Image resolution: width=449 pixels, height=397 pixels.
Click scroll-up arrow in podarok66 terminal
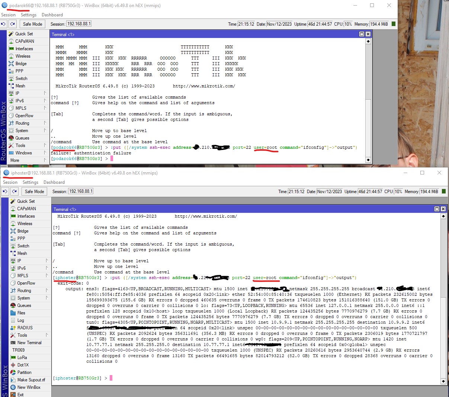[x=368, y=41]
